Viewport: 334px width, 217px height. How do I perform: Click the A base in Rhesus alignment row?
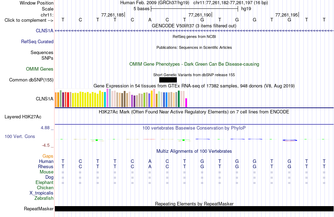tap(150, 166)
